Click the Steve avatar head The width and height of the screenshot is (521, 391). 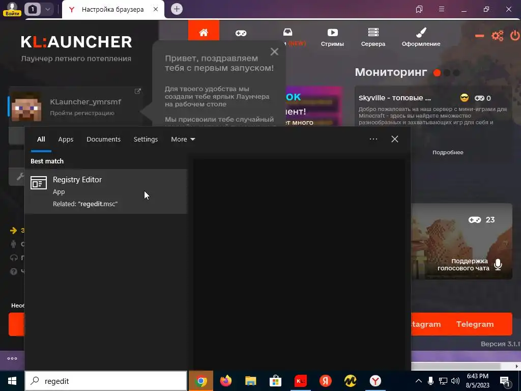pos(26,107)
